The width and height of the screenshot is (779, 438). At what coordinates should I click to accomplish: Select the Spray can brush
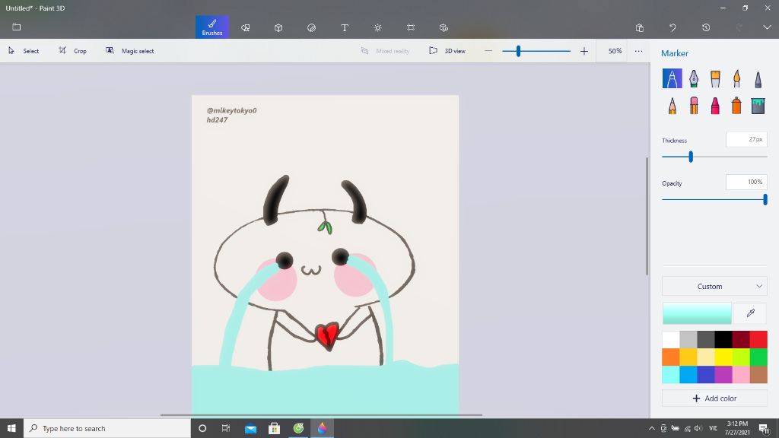click(736, 105)
